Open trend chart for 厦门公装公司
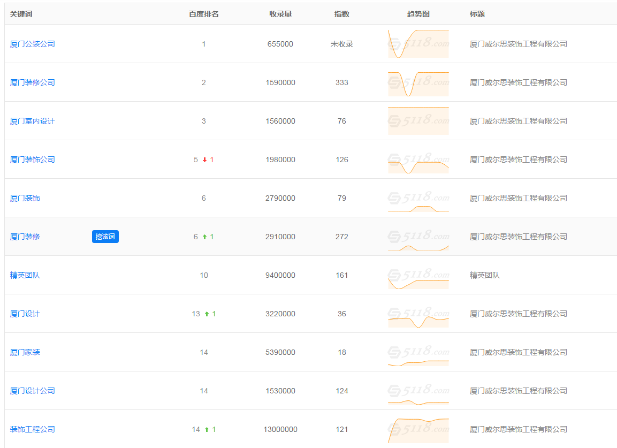 pos(418,44)
